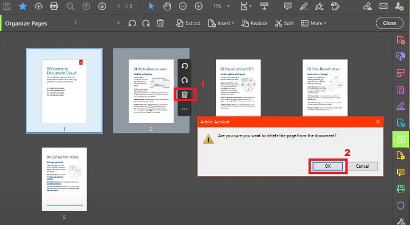Viewport: 410px width, 225px height.
Task: Activate the Hand pan tool
Action: (x=167, y=6)
